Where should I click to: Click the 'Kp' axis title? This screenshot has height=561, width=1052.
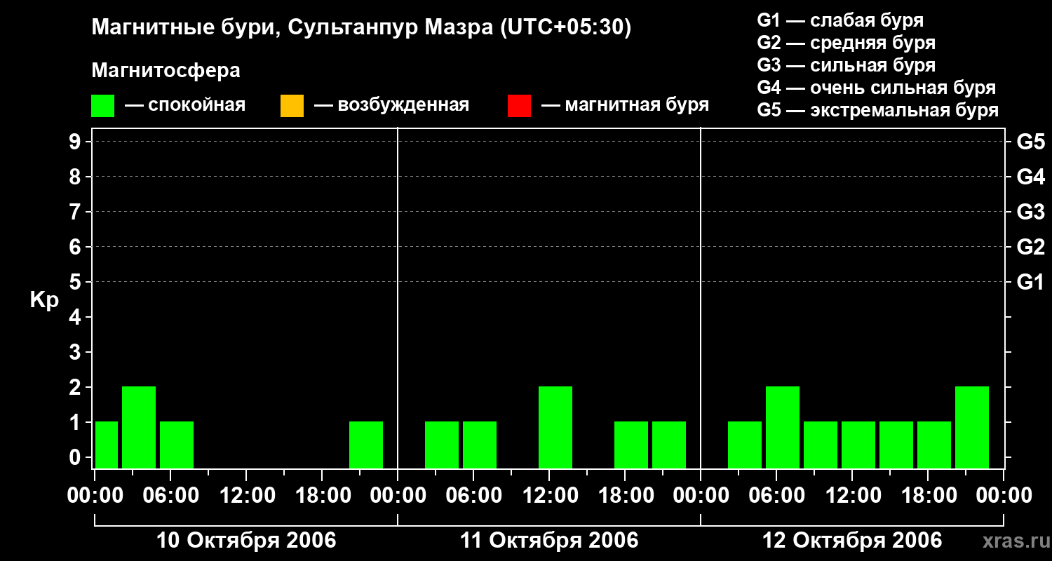coord(44,300)
